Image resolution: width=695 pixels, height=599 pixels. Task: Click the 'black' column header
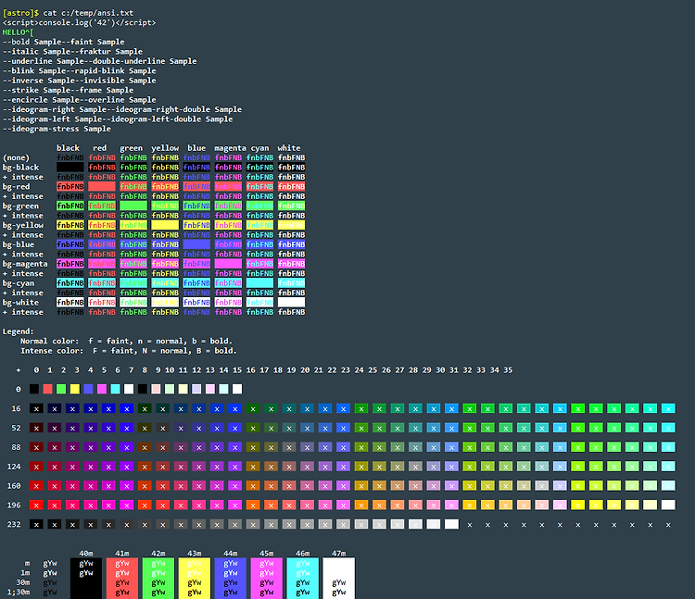coord(68,148)
